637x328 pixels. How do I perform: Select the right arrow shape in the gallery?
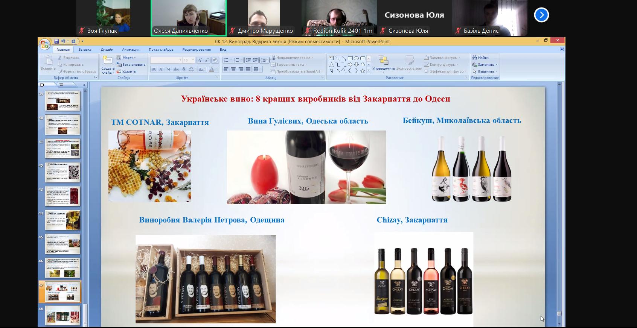[x=350, y=65]
